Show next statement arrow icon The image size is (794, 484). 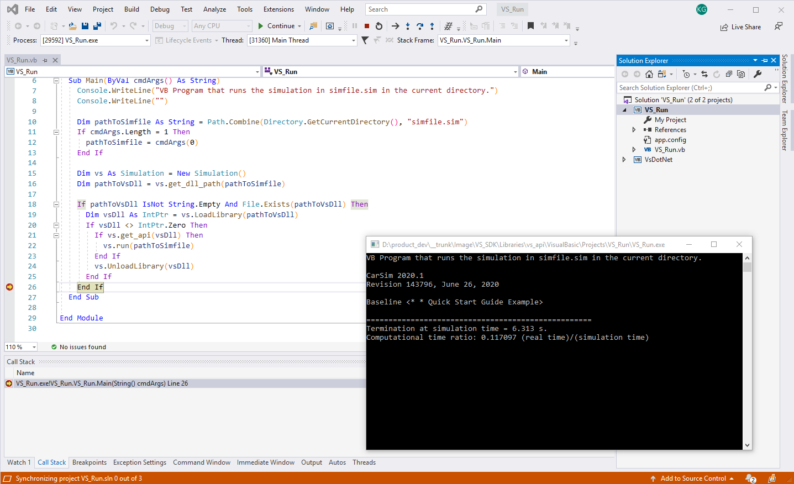395,26
